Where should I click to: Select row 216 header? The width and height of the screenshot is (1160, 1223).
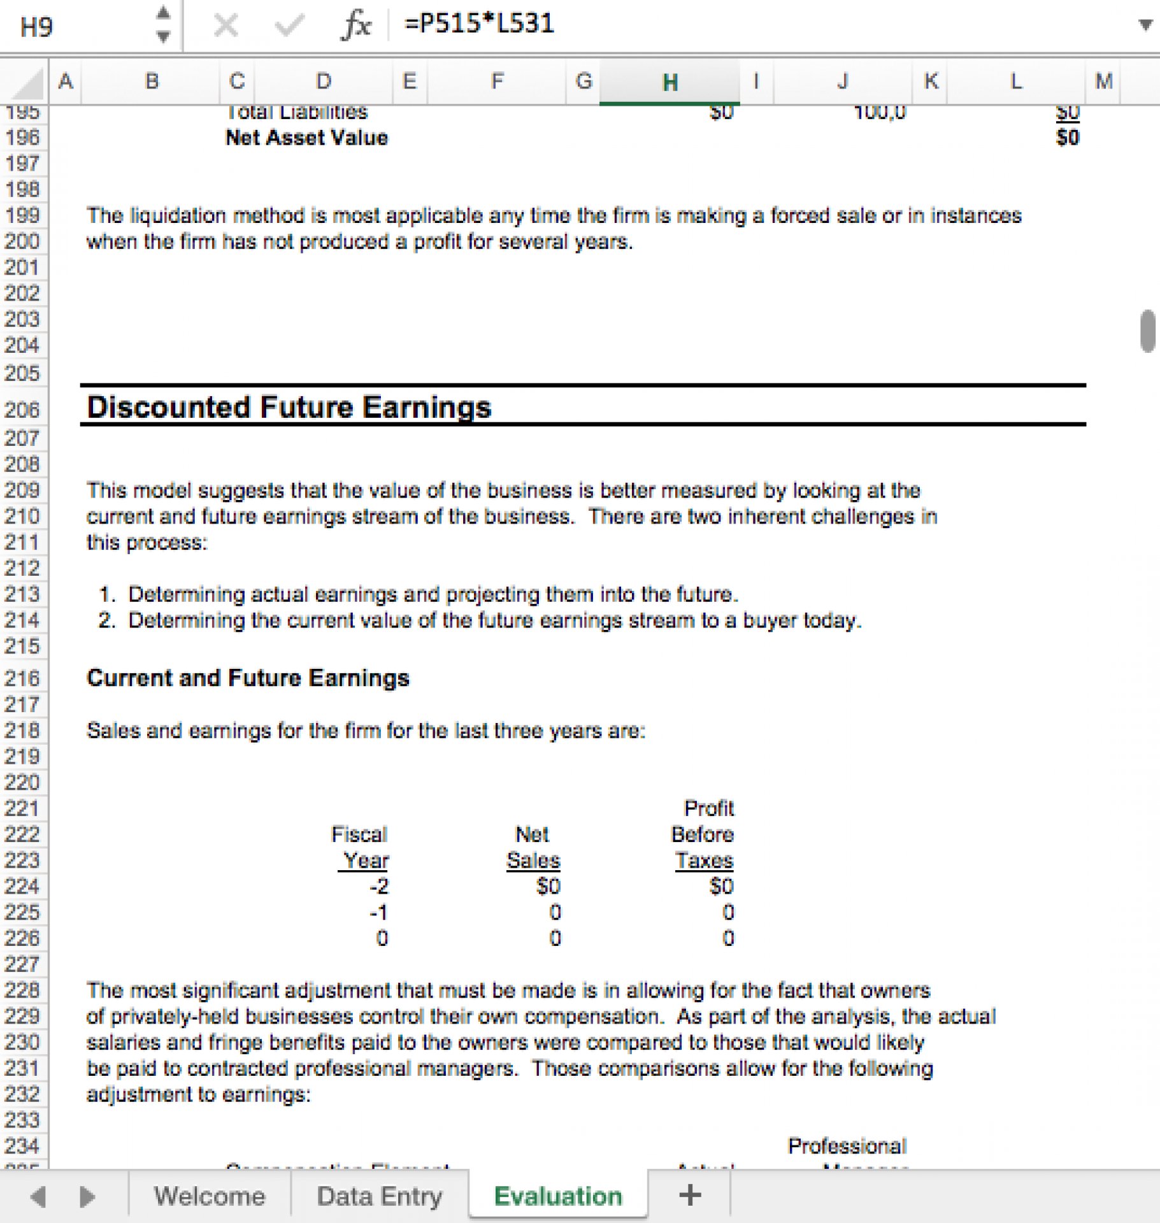[x=24, y=678]
